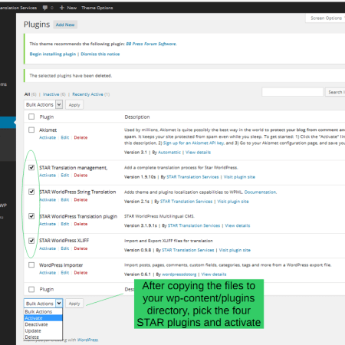The width and height of the screenshot is (345, 345).
Task: Check the Akismet plugin checkbox
Action: 31,130
